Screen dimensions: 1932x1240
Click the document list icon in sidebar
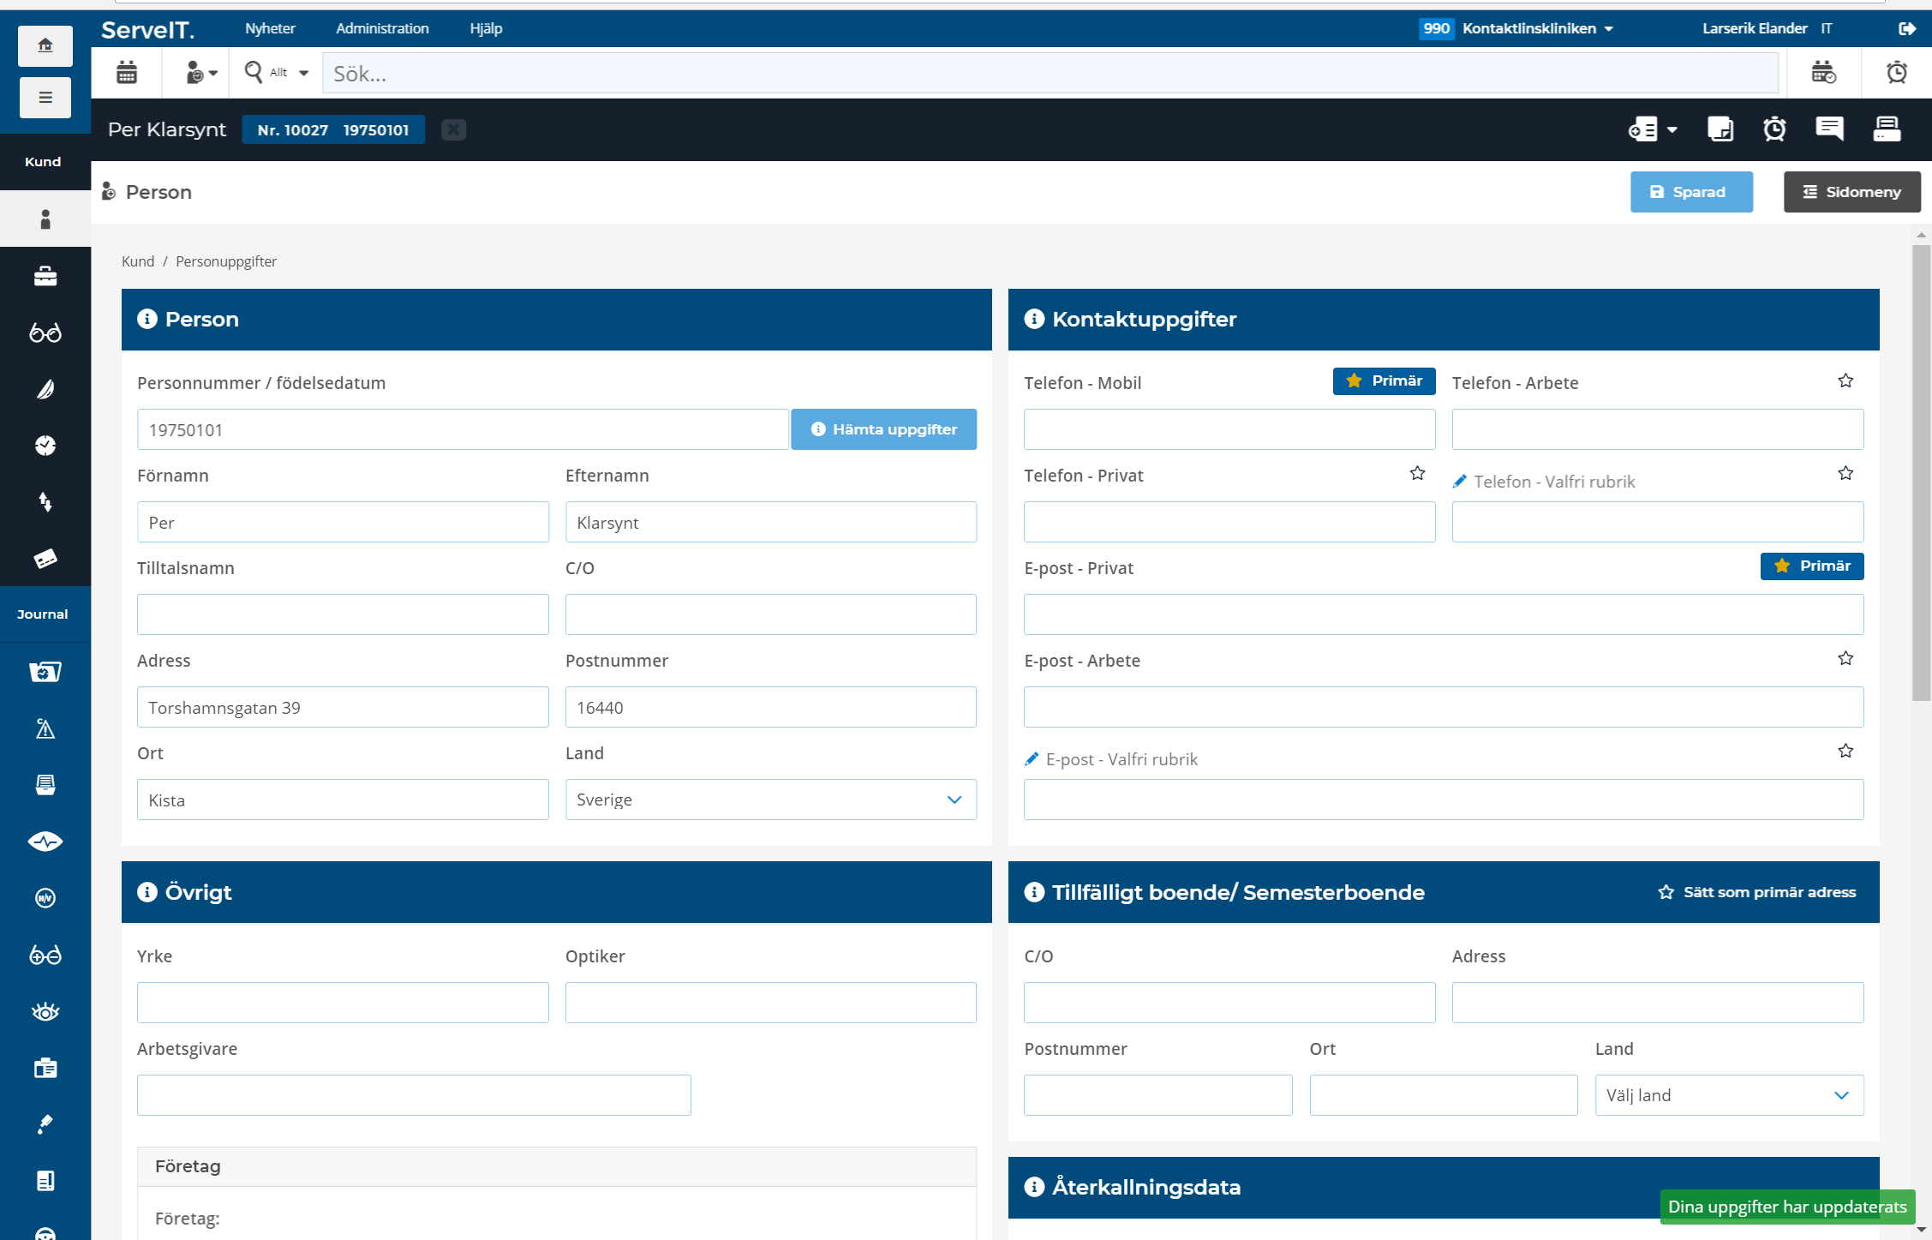click(44, 1179)
